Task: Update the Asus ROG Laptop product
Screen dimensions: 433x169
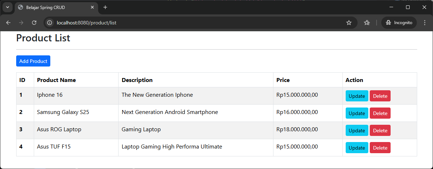Action: 357,131
